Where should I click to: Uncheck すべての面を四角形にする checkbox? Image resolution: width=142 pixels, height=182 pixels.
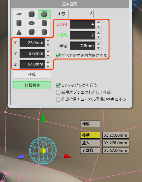[x=58, y=56]
